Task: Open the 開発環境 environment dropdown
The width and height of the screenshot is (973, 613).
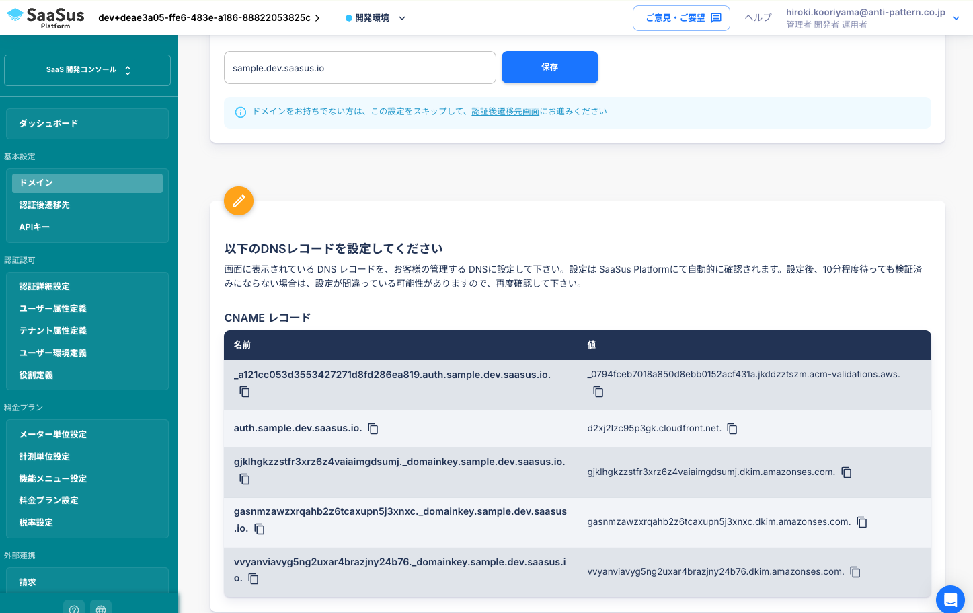Action: tap(375, 18)
